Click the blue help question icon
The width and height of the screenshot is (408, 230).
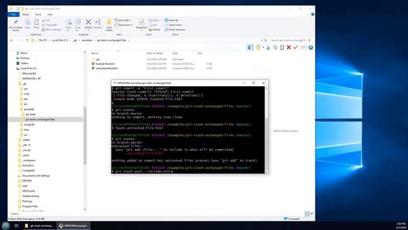pos(313,14)
